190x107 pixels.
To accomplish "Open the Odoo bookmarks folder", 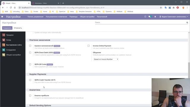I will click(x=25, y=12).
